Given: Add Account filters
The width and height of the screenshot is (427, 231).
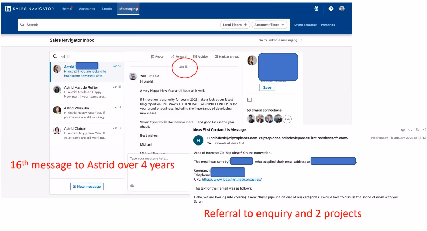Looking at the screenshot, I should (x=269, y=25).
